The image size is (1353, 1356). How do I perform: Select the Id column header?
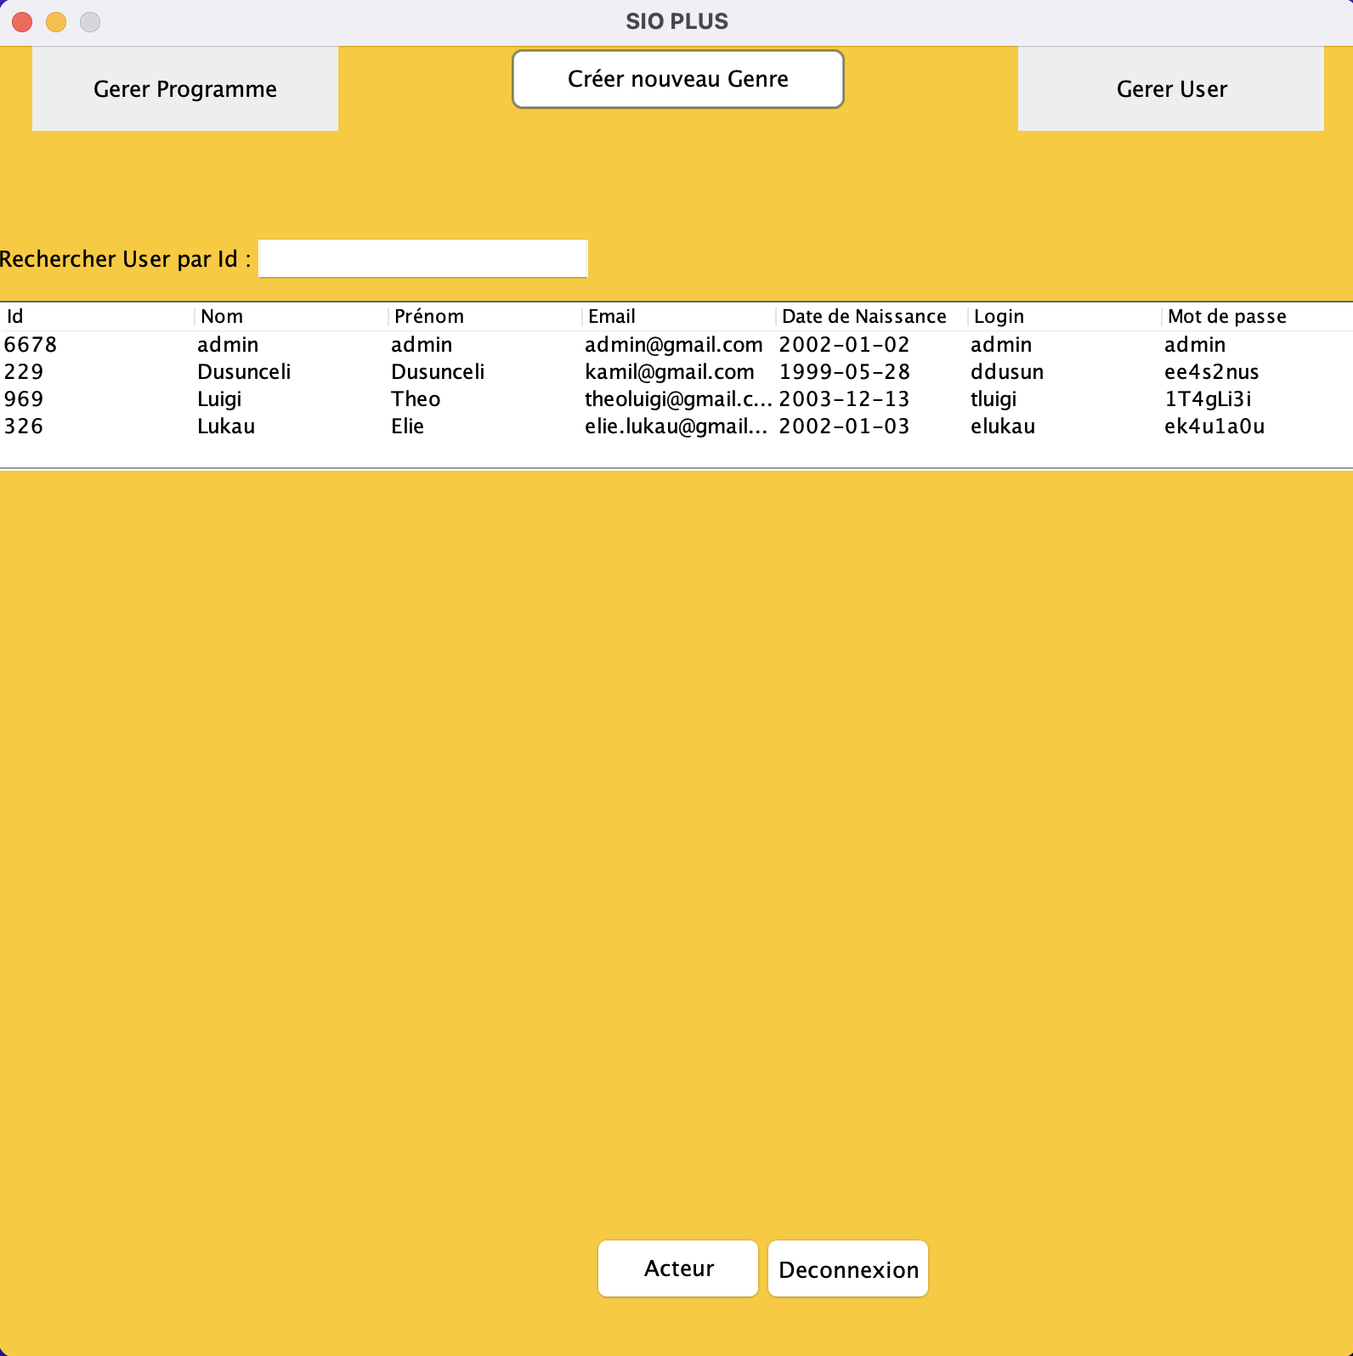tap(97, 316)
